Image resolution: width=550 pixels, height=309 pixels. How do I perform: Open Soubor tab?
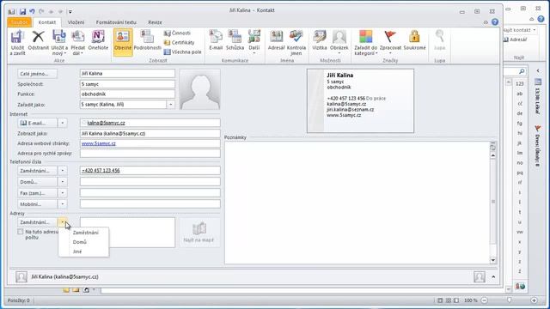(19, 22)
